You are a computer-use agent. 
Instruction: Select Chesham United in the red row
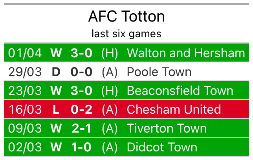click(174, 109)
